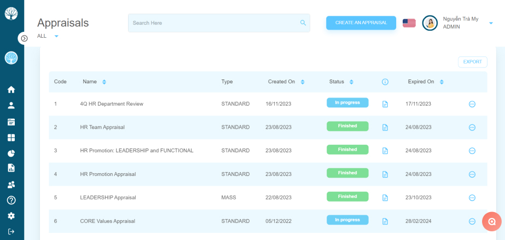Click the user profile sidebar icon

[x=11, y=106]
